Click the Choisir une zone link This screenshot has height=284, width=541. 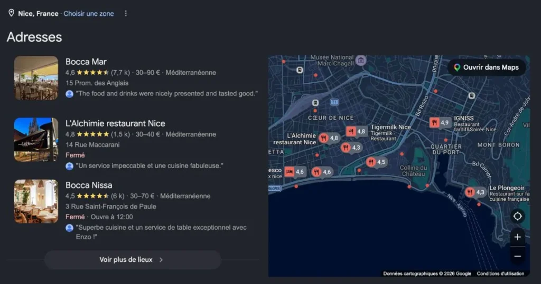pos(89,13)
